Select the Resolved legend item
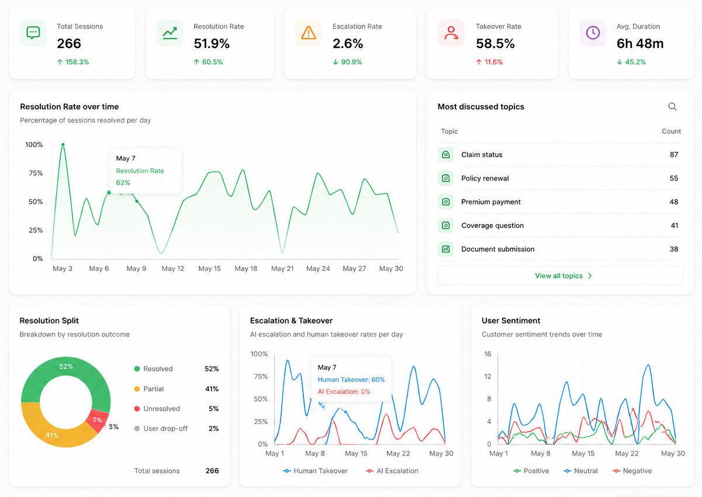Image resolution: width=702 pixels, height=497 pixels. pyautogui.click(x=176, y=369)
